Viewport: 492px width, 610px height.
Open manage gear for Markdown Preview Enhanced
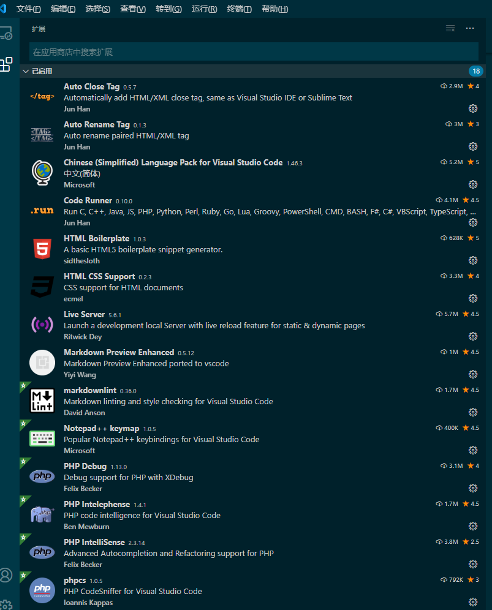473,374
